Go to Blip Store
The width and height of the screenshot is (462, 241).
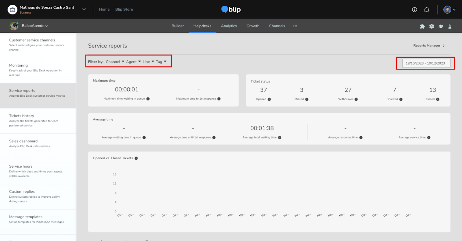tap(124, 9)
